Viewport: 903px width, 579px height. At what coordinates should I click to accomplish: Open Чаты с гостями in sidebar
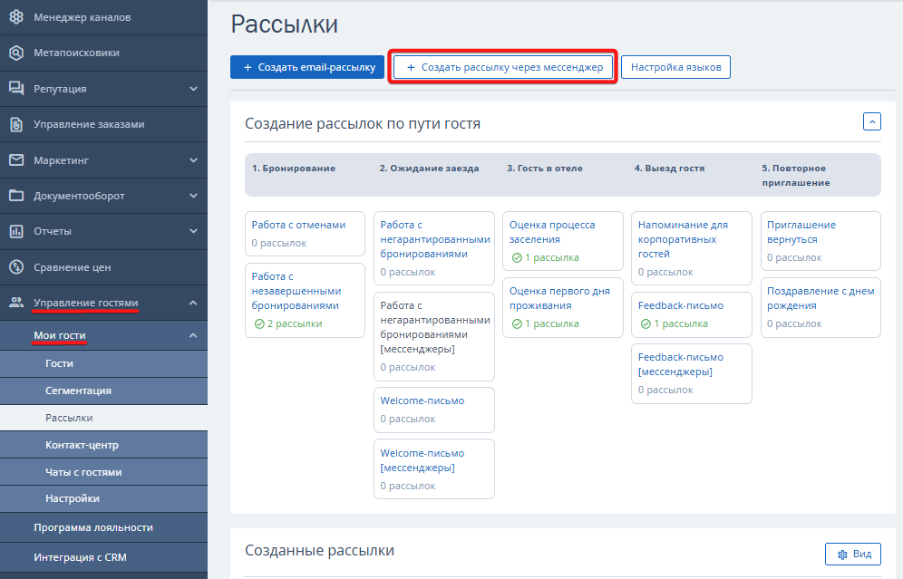(x=83, y=472)
